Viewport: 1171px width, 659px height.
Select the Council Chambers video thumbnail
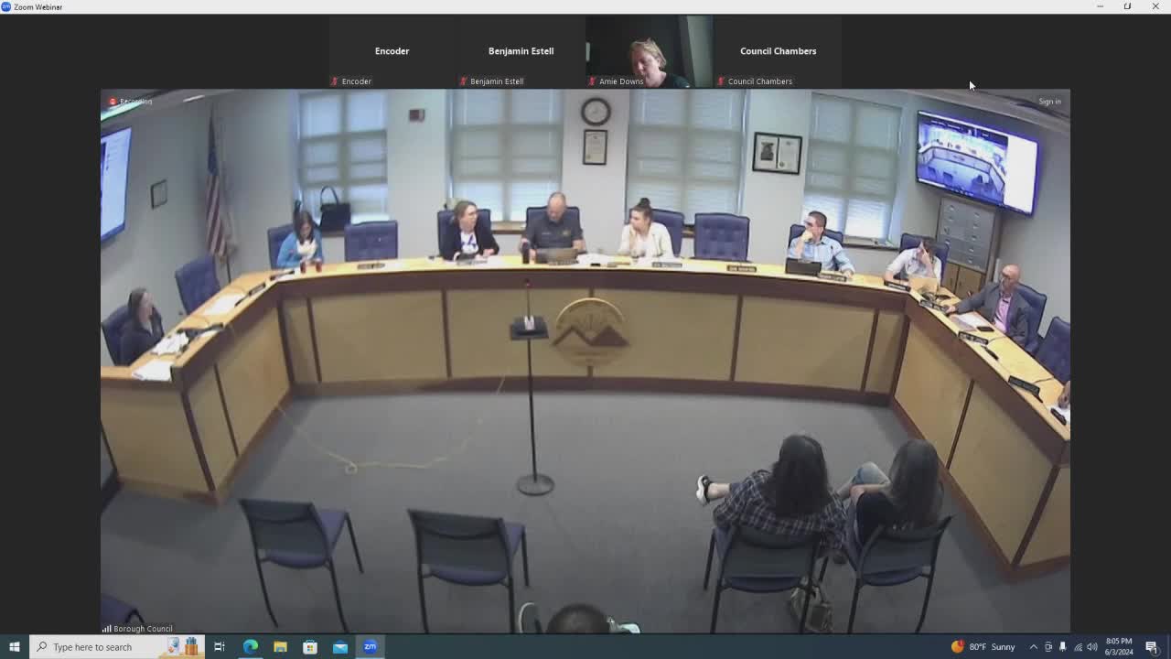(x=779, y=50)
